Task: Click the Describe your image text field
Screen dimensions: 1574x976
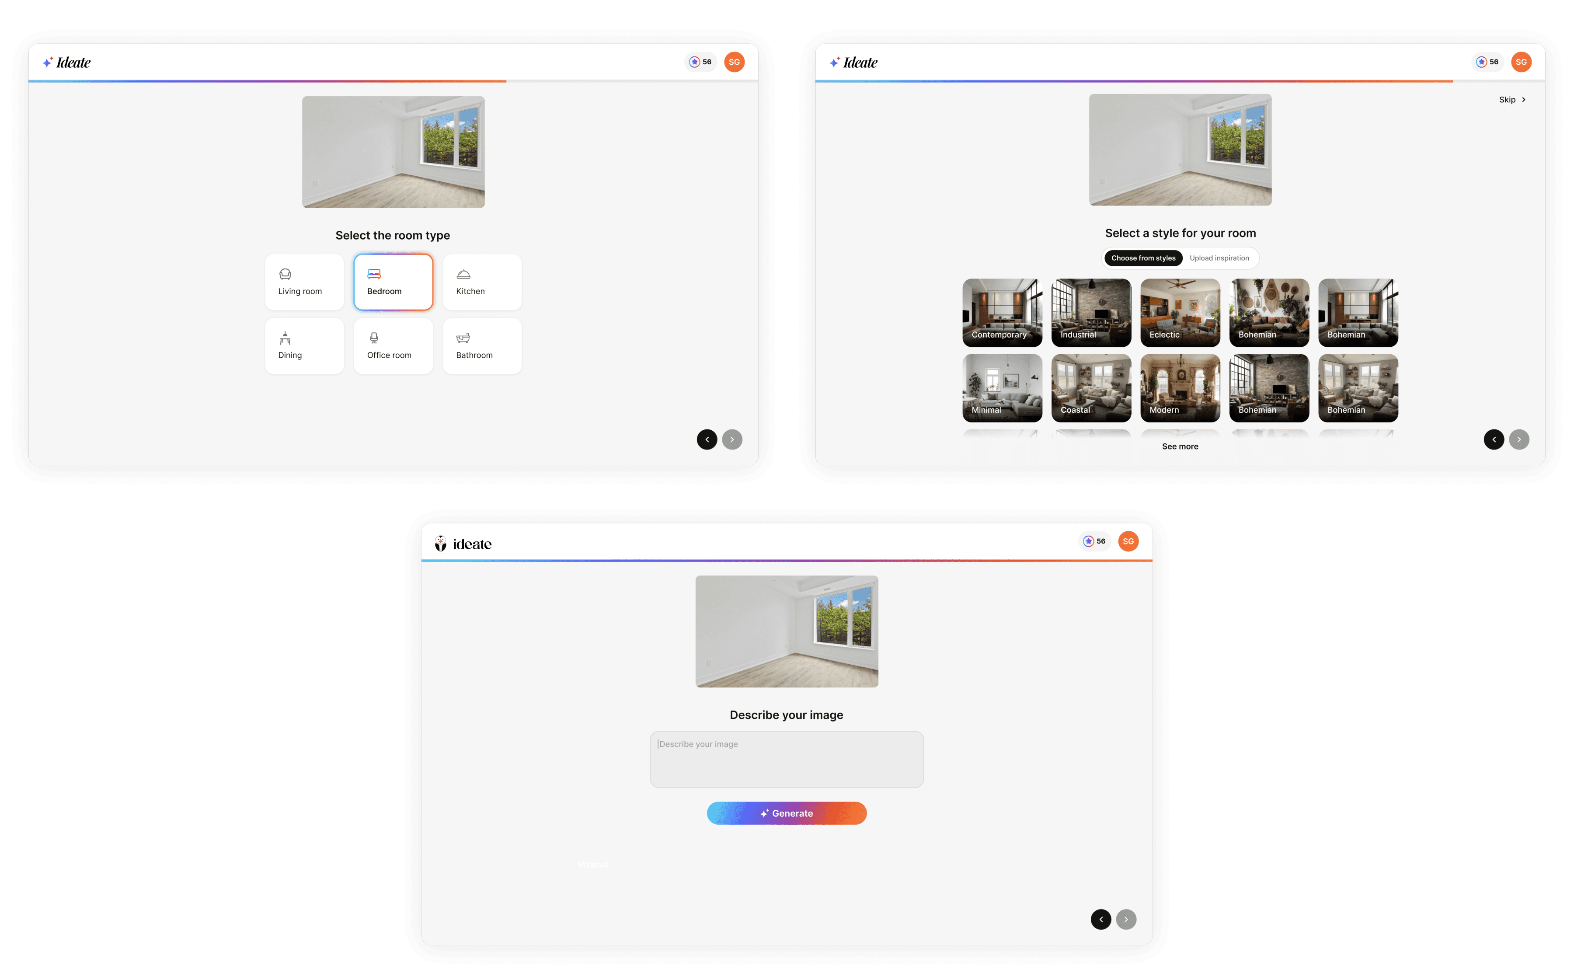Action: 786,759
